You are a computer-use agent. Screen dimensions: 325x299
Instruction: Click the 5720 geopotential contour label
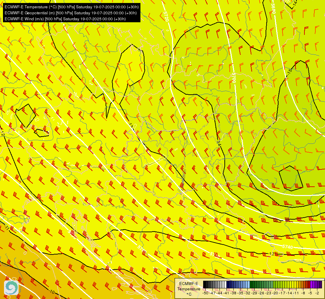pos(166,16)
